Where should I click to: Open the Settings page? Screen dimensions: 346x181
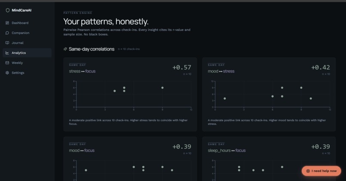(x=27, y=73)
